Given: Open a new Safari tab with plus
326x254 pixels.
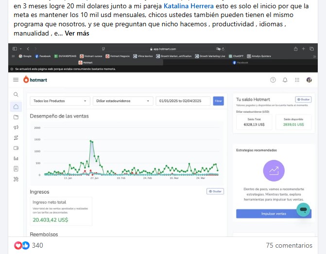Looking at the screenshot, I should tap(303, 49).
